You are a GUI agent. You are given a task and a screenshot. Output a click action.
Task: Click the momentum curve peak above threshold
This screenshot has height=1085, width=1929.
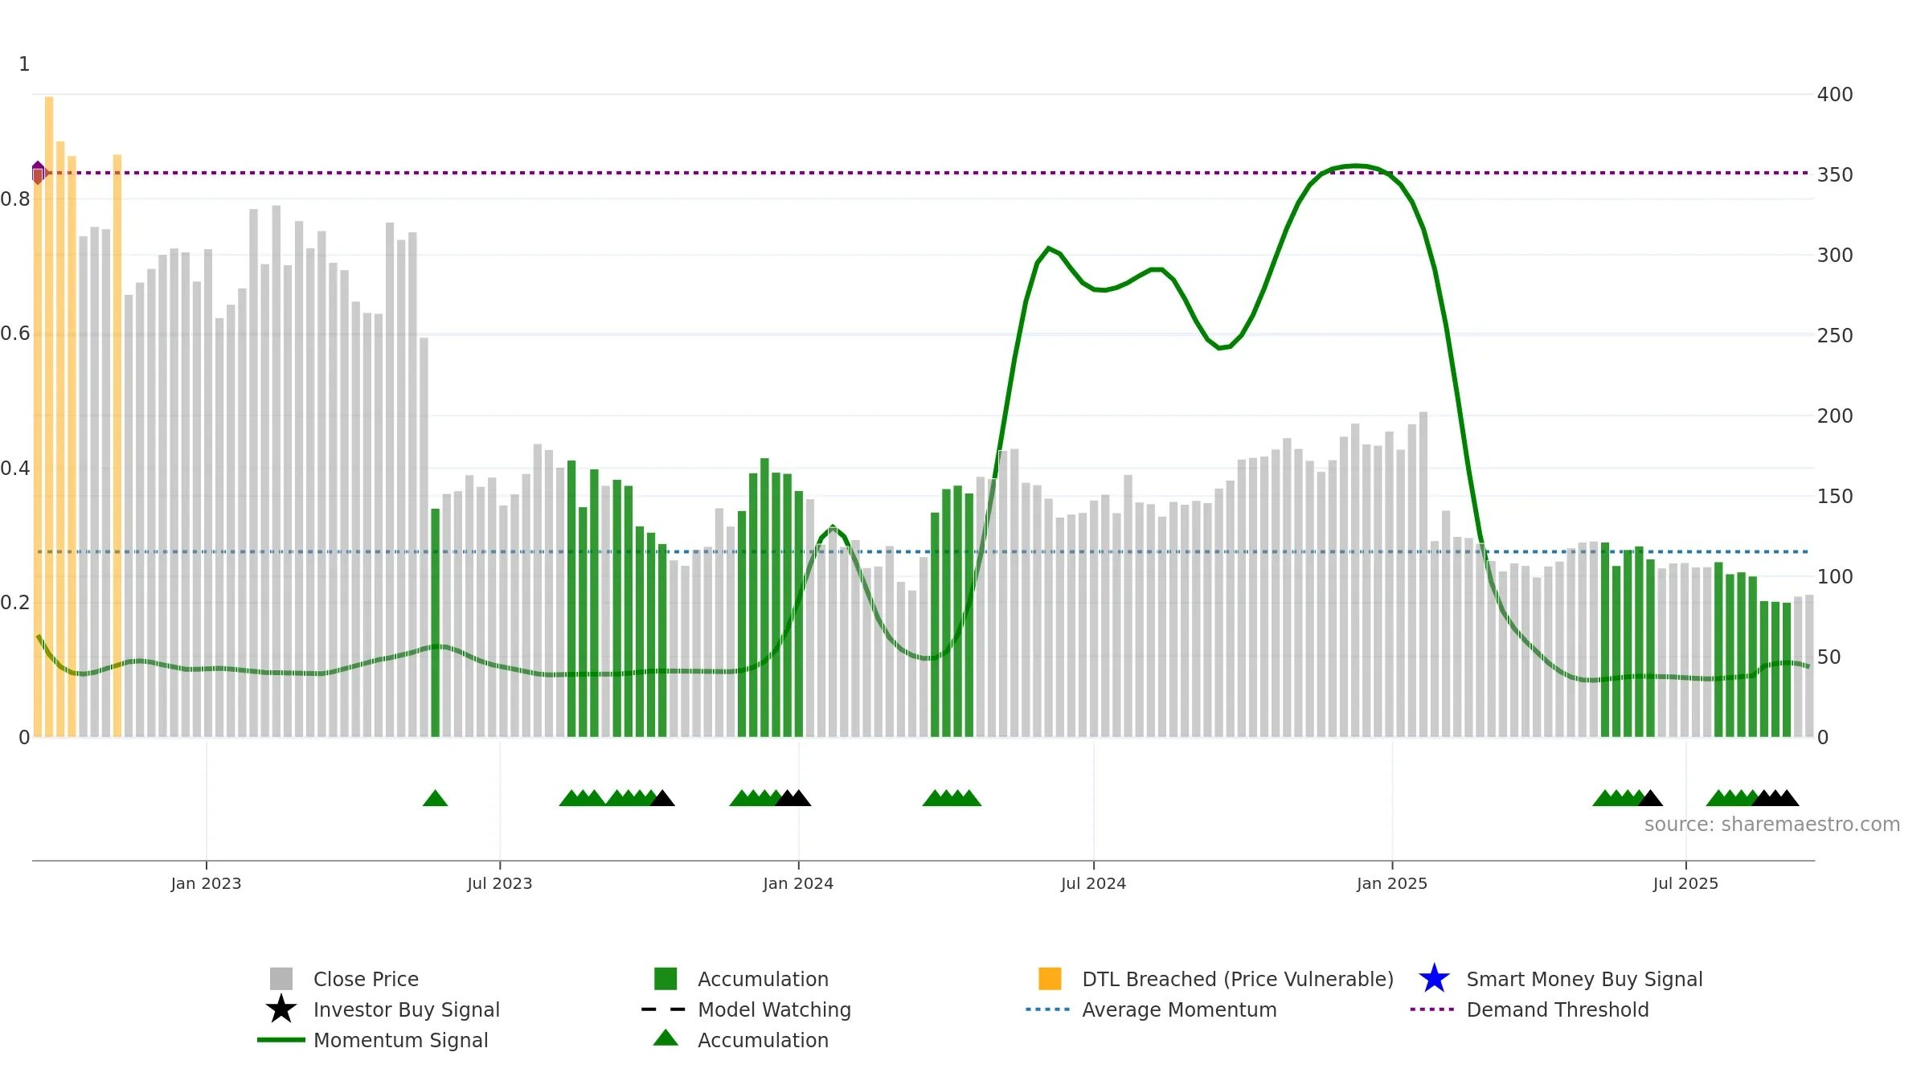(x=1356, y=166)
